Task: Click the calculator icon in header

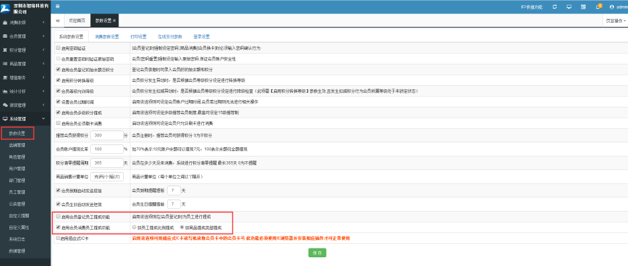Action: pyautogui.click(x=583, y=7)
